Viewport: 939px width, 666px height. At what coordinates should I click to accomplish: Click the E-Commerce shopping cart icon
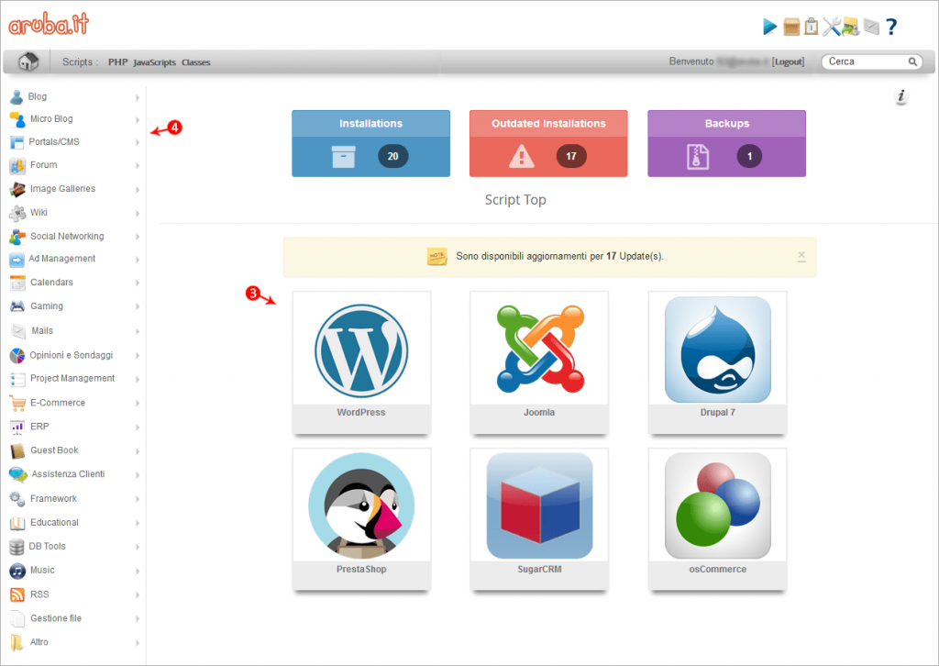pos(17,403)
